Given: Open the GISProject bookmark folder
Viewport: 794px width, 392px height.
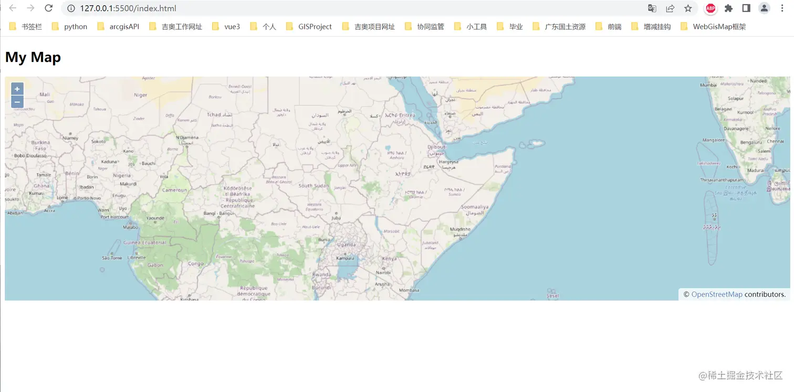Looking at the screenshot, I should [309, 27].
